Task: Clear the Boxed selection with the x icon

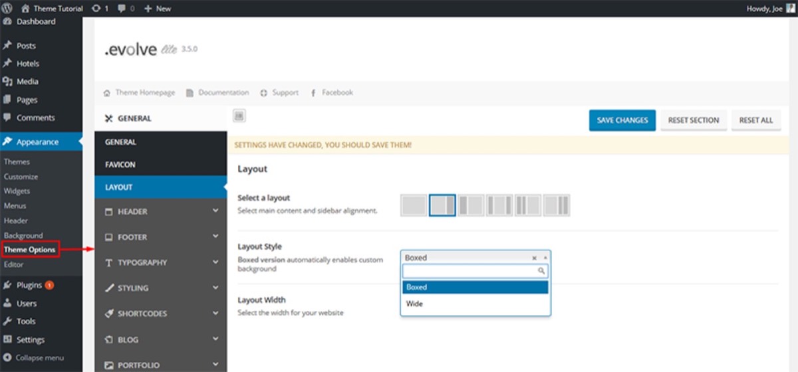Action: pyautogui.click(x=534, y=258)
